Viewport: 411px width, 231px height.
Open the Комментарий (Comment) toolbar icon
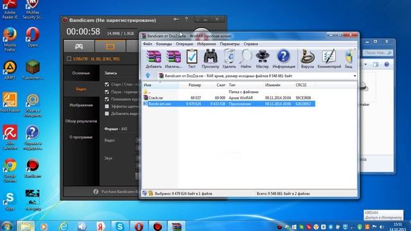click(x=329, y=59)
